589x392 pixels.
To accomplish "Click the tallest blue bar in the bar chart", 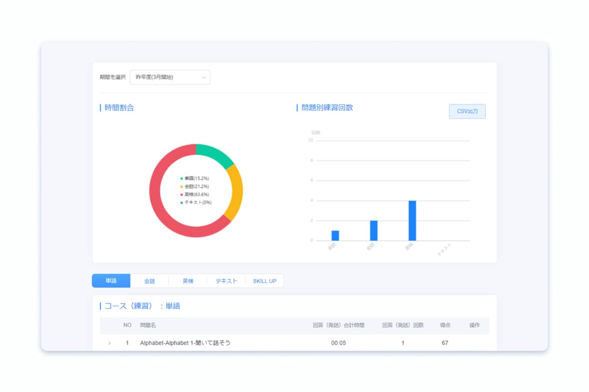I will (x=412, y=221).
